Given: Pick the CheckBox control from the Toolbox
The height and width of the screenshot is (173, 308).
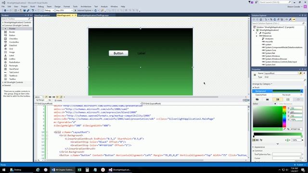Looking at the screenshot, I should click(x=17, y=38).
